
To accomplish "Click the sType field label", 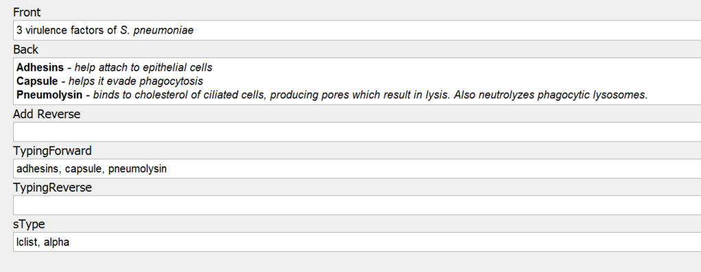I will (x=29, y=224).
